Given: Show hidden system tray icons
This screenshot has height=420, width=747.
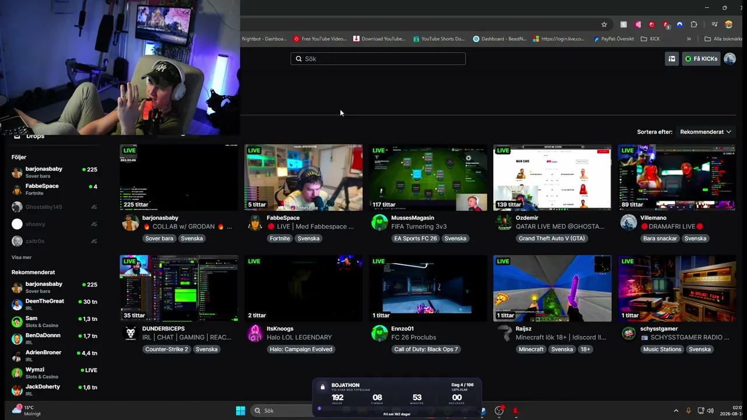Looking at the screenshot, I should coord(676,411).
